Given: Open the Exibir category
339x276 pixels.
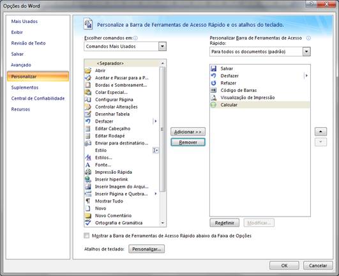Looking at the screenshot, I should point(17,32).
